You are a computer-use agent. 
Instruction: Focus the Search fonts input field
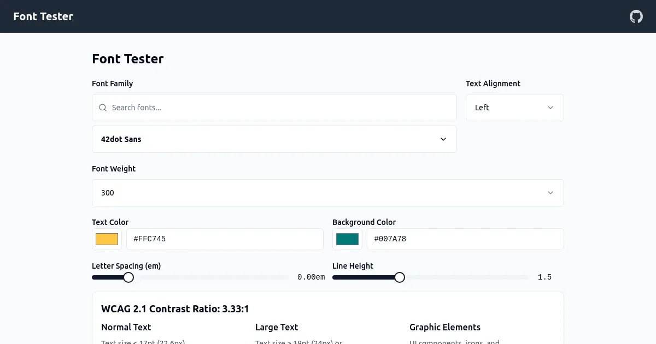tap(279, 108)
